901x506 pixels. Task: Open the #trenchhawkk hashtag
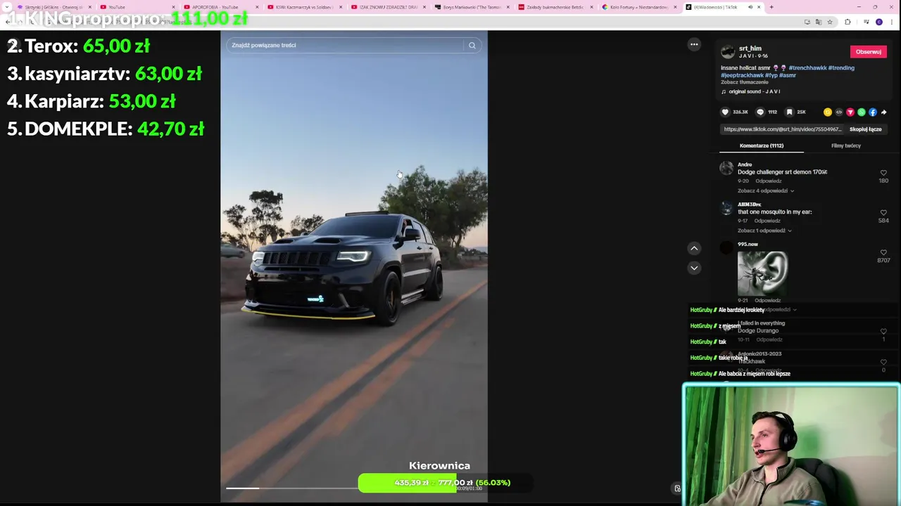pos(807,68)
